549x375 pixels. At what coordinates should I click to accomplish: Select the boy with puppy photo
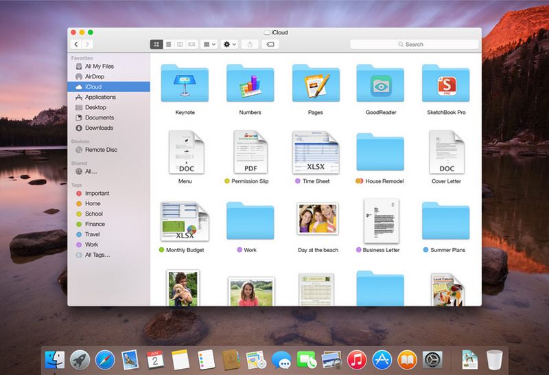[x=183, y=288]
